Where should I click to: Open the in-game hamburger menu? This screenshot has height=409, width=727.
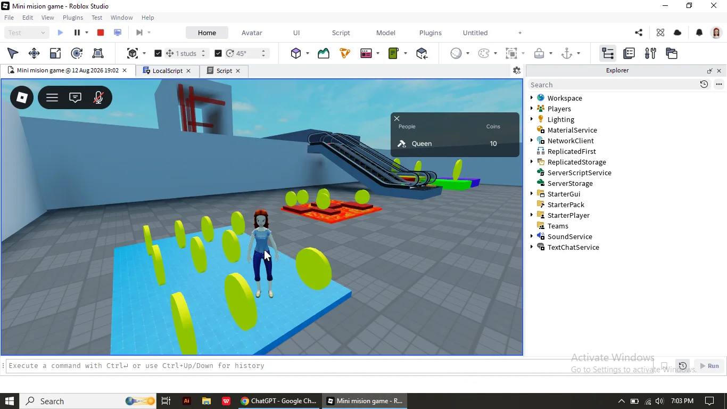(x=52, y=97)
